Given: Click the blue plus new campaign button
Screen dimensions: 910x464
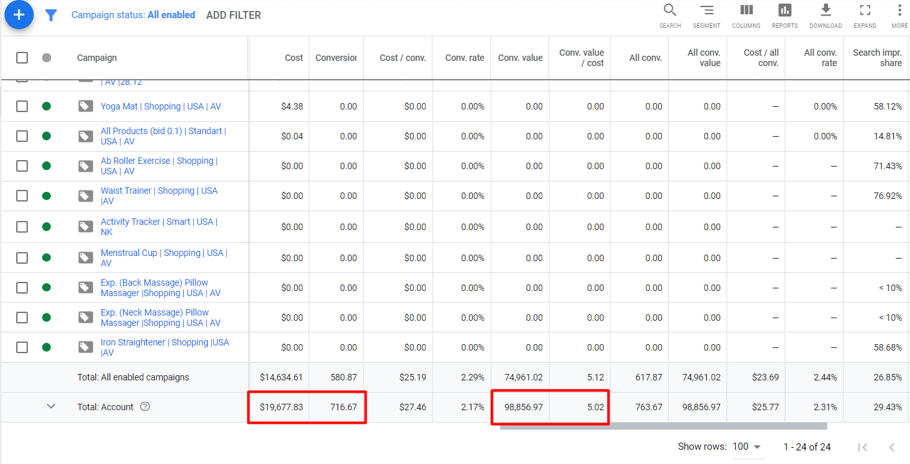Looking at the screenshot, I should click(x=19, y=15).
